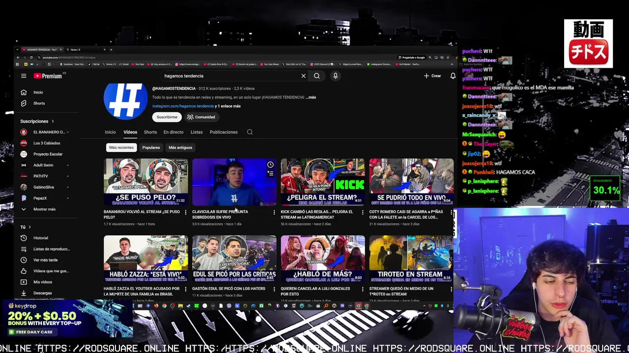Switch to the En directo tab
The image size is (629, 353).
tap(173, 132)
